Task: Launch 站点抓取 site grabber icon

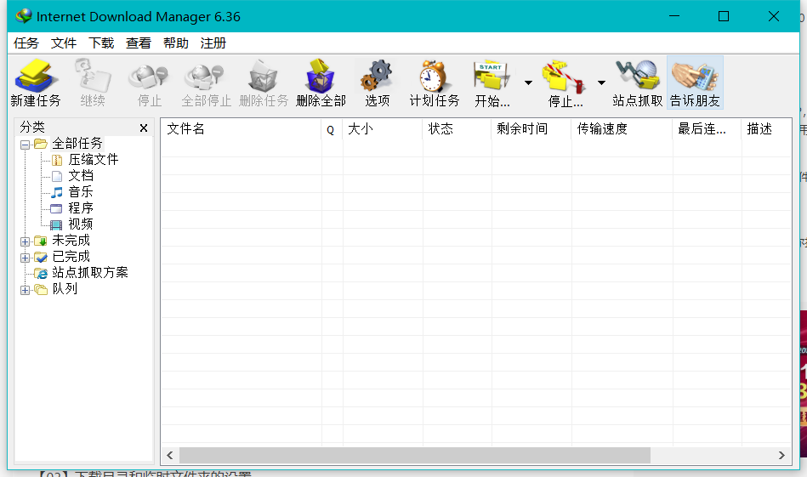Action: click(x=638, y=82)
